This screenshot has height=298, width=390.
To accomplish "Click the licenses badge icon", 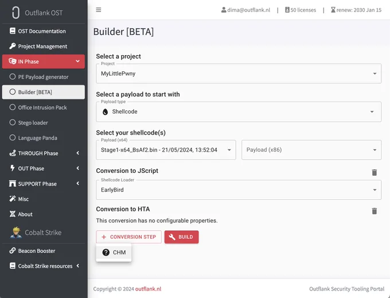I will click(x=287, y=10).
